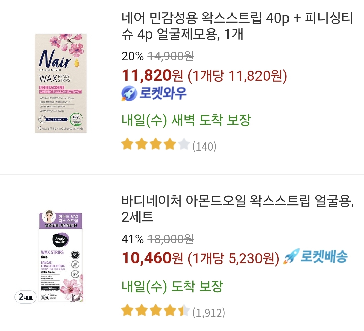The height and width of the screenshot is (331, 364).
Task: Click the crossed-out 14,900원 original price
Action: (x=171, y=57)
